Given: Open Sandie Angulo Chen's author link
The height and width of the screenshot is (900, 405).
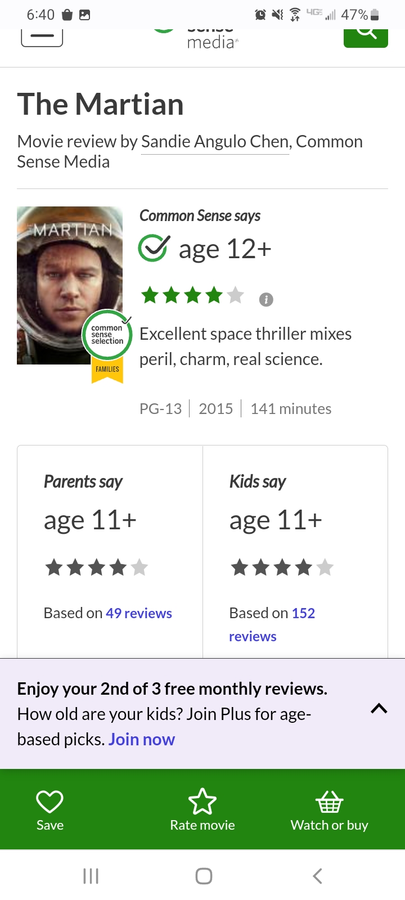Looking at the screenshot, I should [215, 142].
